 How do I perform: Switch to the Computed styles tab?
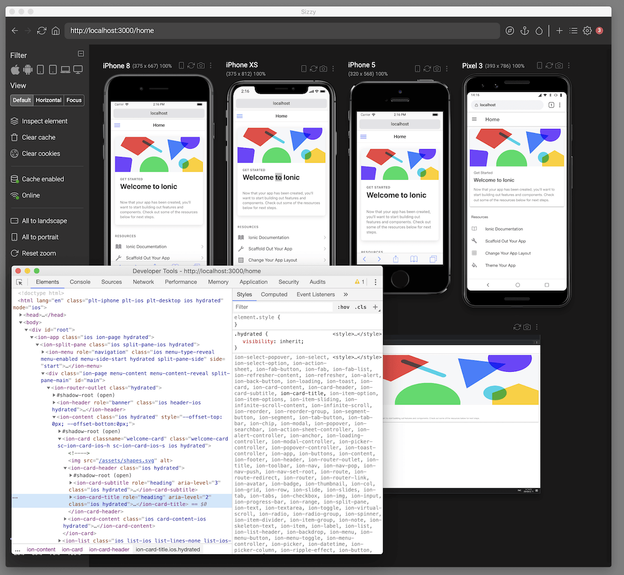click(274, 294)
